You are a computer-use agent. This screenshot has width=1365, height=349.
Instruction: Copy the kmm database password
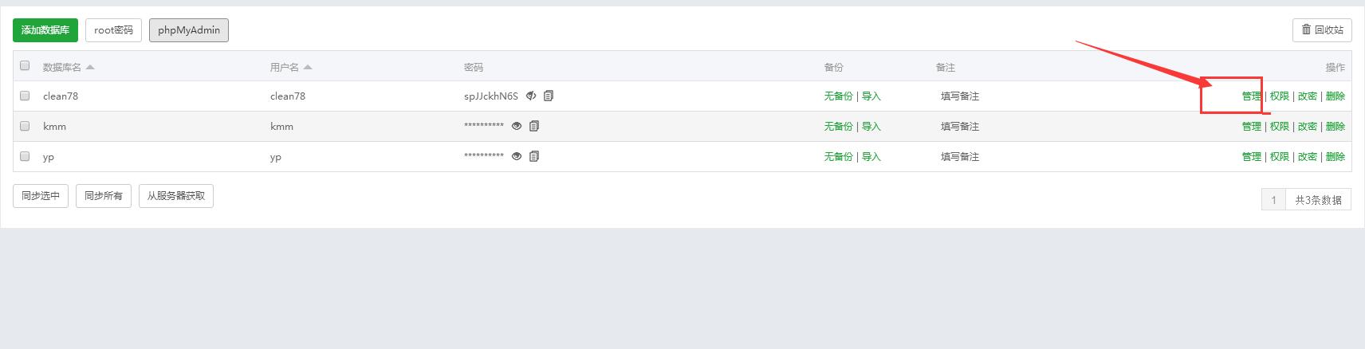point(534,126)
